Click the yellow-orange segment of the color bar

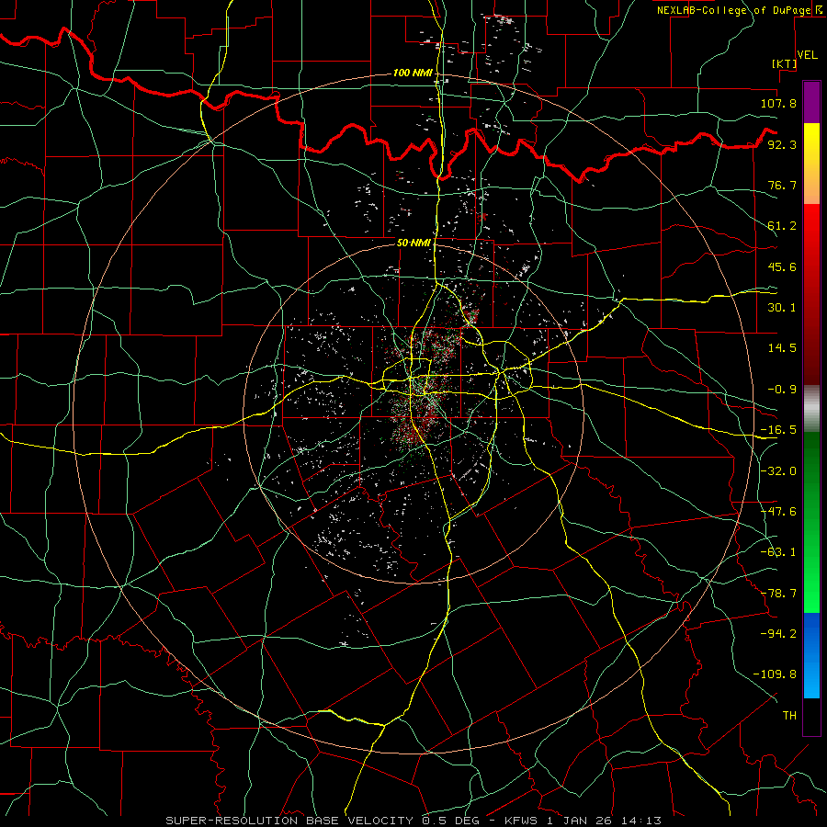(x=811, y=164)
